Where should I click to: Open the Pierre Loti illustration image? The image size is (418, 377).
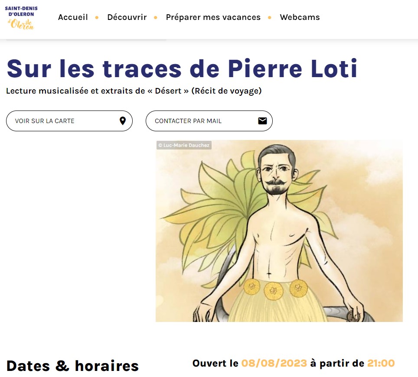279,231
